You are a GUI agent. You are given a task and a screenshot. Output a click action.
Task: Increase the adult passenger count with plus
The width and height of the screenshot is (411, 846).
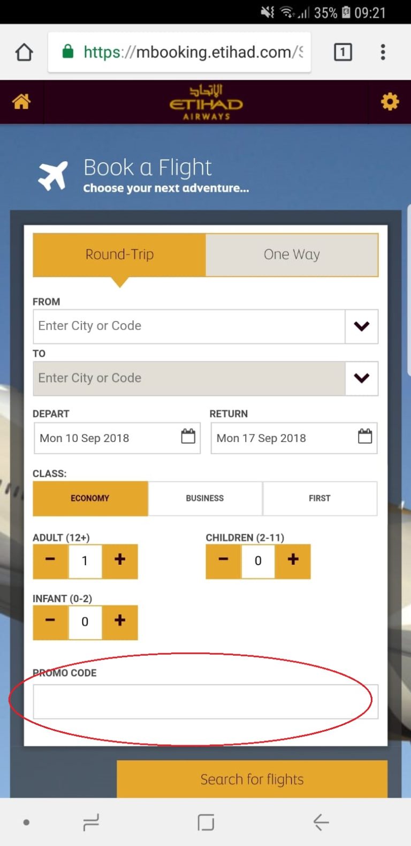click(120, 561)
